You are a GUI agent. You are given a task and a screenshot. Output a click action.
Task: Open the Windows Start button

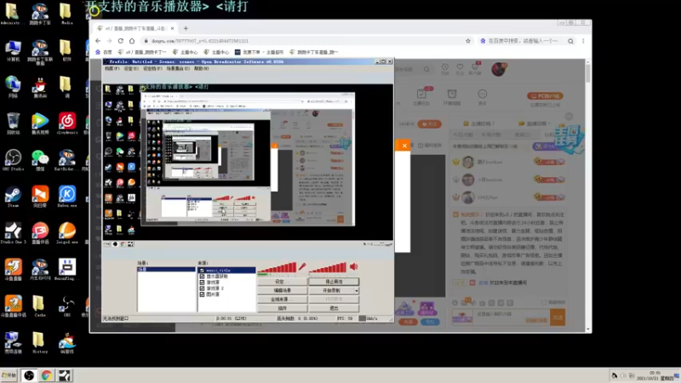(9, 375)
